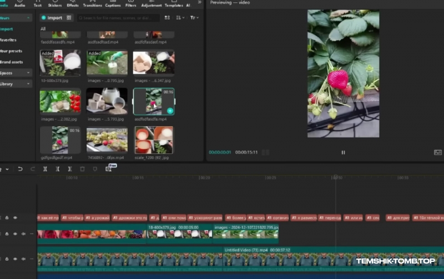Open the Transitions tab
444x279 pixels.
coord(92,3)
